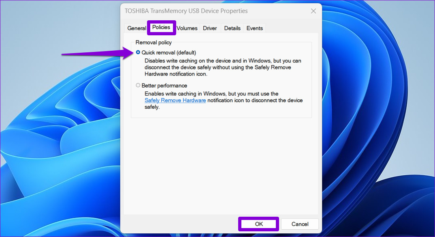This screenshot has width=435, height=237.
Task: Click the Removal policy group heading
Action: pyautogui.click(x=154, y=42)
